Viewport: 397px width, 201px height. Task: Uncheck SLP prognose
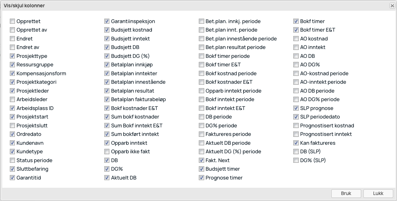coord(296,108)
